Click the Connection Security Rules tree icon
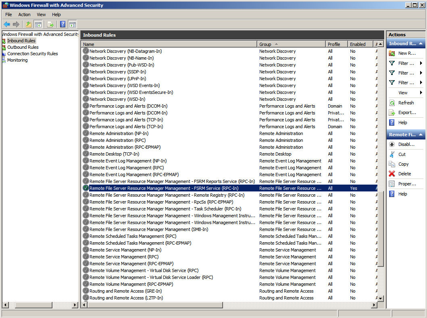 point(4,54)
